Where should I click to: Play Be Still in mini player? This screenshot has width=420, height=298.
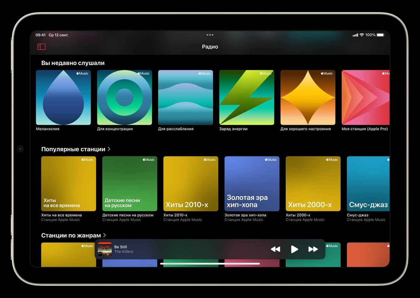pos(294,249)
